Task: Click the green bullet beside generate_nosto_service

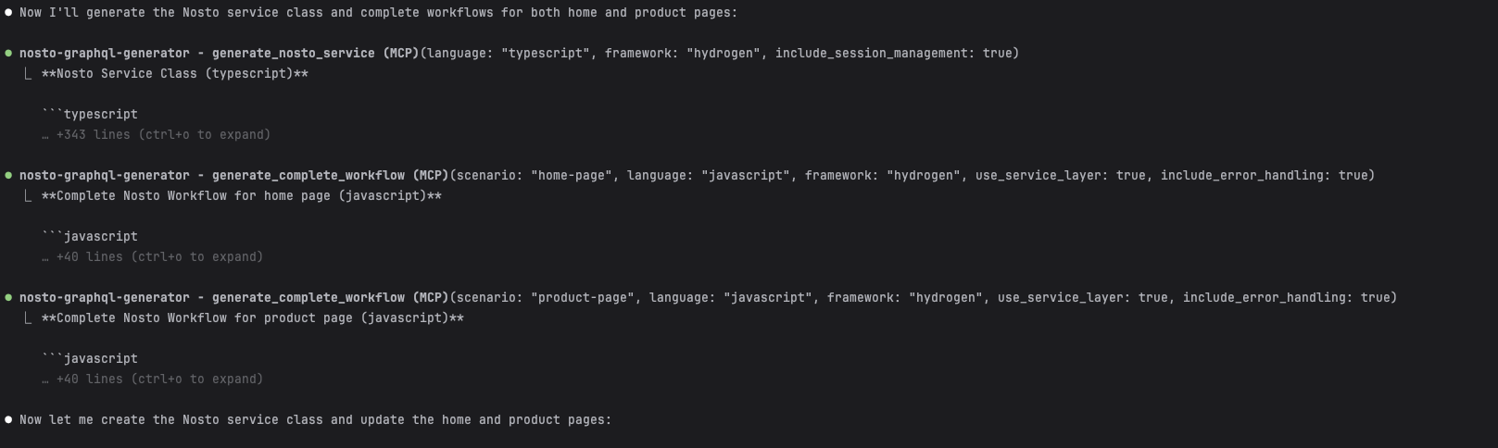Action: click(8, 54)
